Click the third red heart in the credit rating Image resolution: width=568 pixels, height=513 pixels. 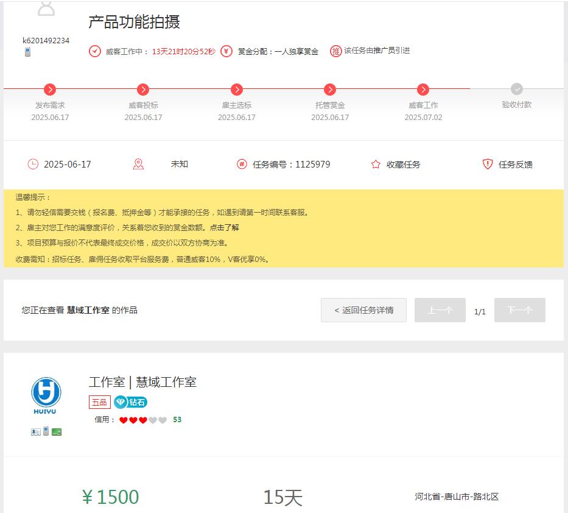(x=142, y=419)
